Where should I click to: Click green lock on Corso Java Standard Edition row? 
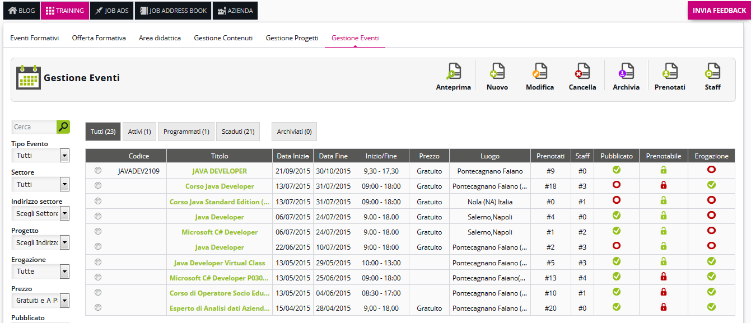[664, 200]
